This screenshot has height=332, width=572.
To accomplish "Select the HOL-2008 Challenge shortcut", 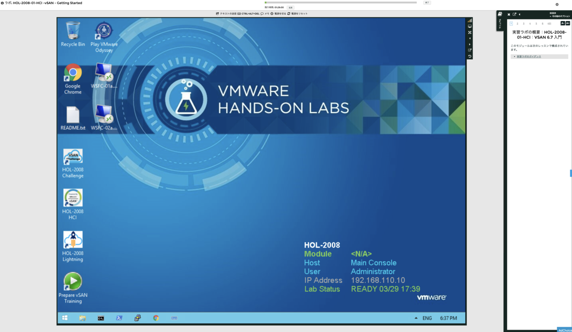I will click(x=73, y=164).
